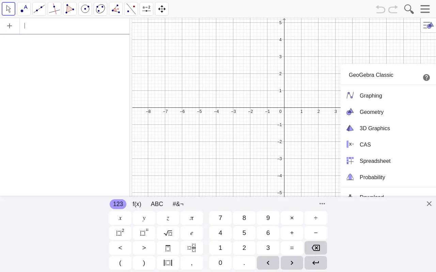Screen dimensions: 436x272
Task: Switch keyboard to 123 tab
Action: pos(118,204)
